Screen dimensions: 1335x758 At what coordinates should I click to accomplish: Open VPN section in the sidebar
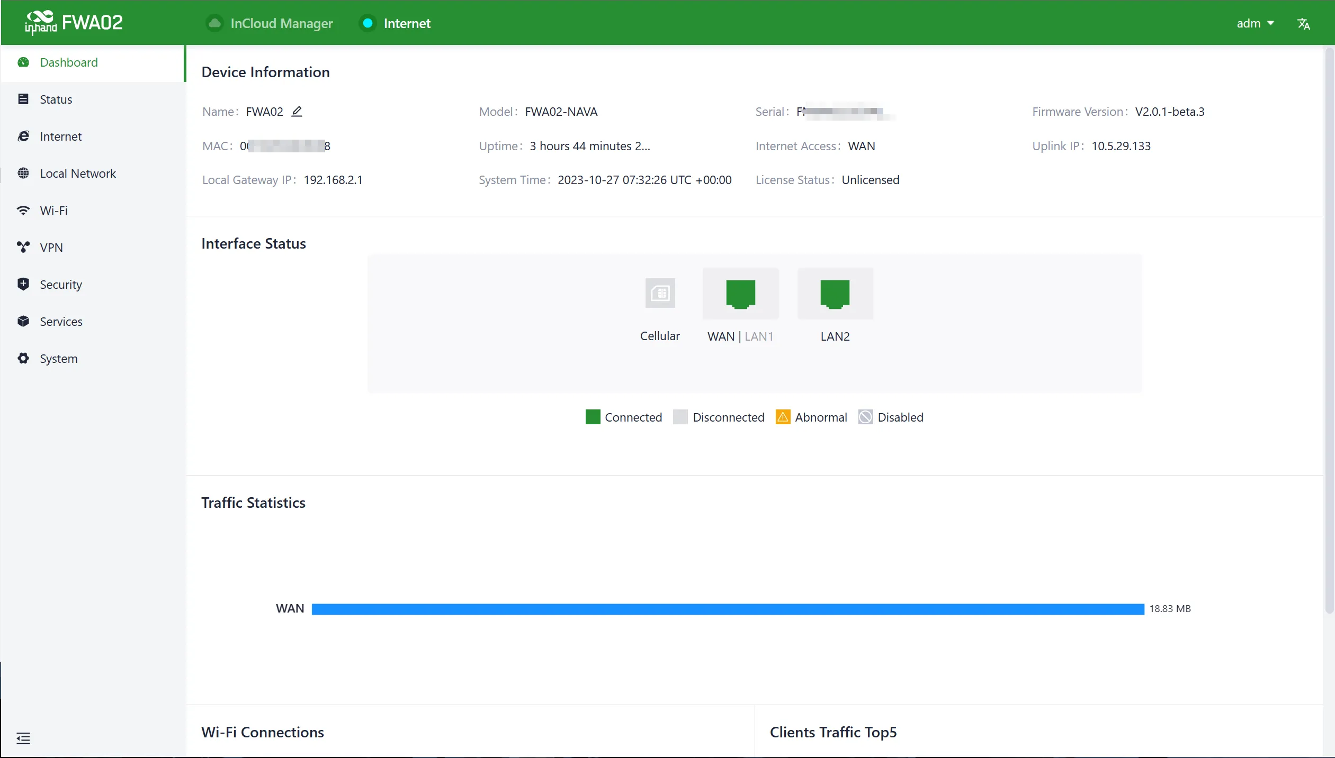point(93,248)
